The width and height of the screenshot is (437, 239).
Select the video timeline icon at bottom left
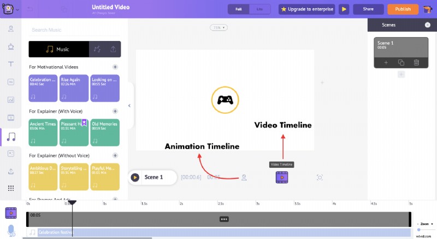click(11, 213)
